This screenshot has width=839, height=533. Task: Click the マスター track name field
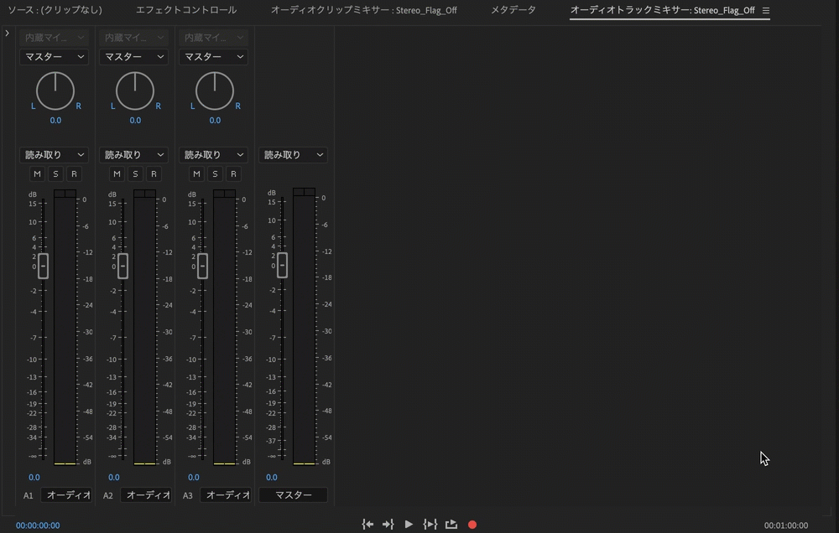293,495
